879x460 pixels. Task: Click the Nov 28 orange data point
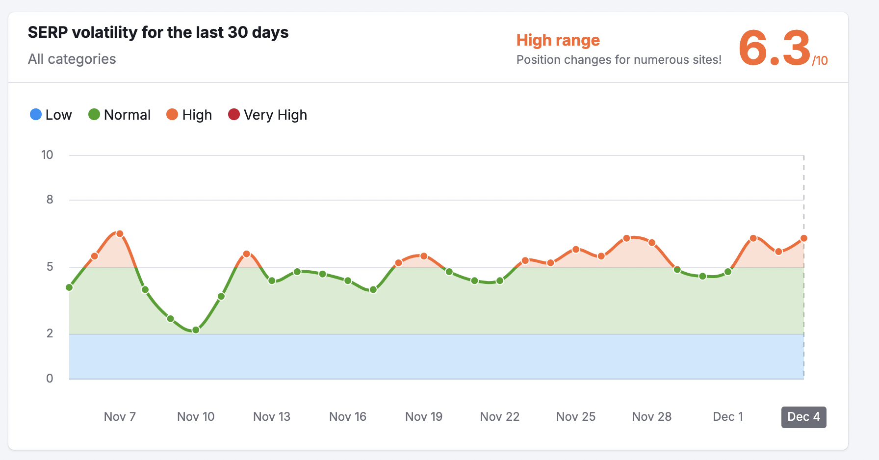pyautogui.click(x=652, y=243)
